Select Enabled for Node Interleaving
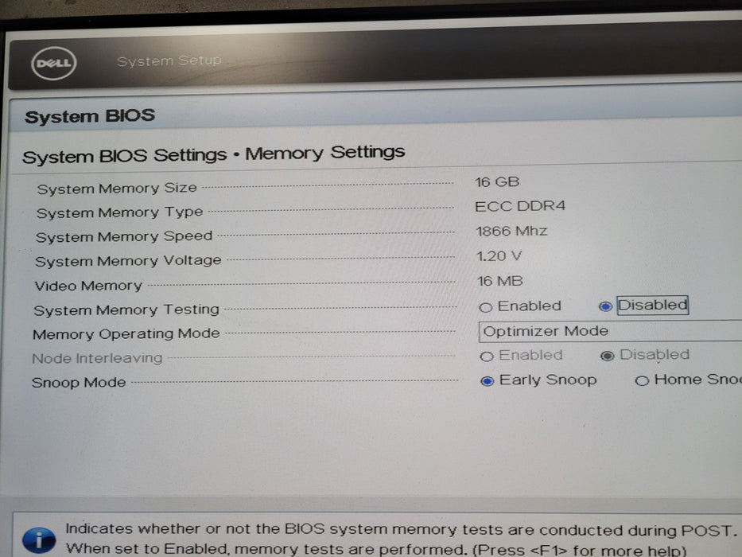742x557 pixels. pyautogui.click(x=487, y=356)
